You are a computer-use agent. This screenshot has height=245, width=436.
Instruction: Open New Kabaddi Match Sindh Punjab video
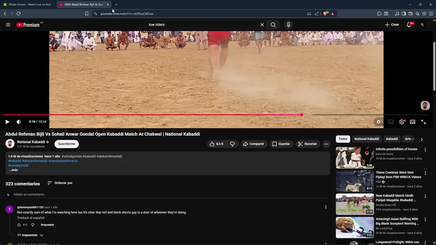point(355,204)
